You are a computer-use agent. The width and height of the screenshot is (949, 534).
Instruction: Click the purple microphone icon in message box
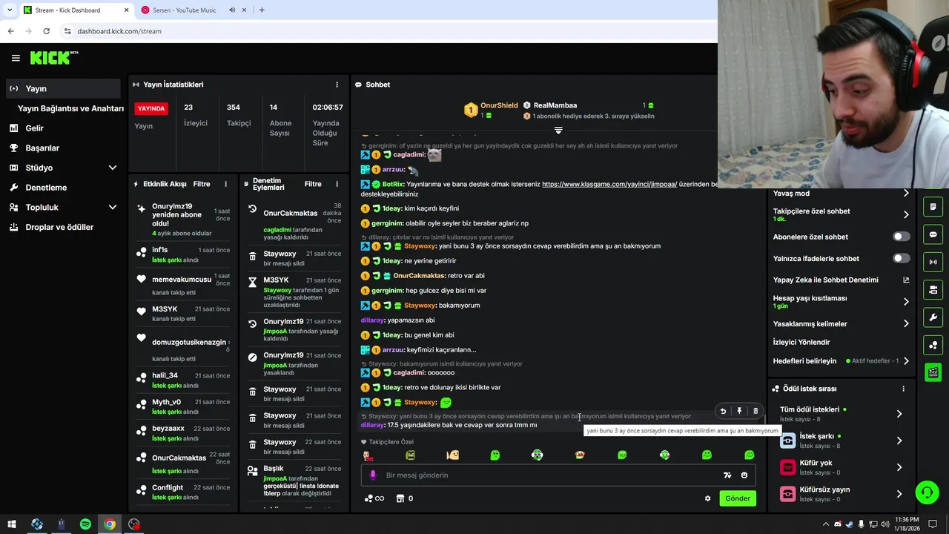(372, 475)
